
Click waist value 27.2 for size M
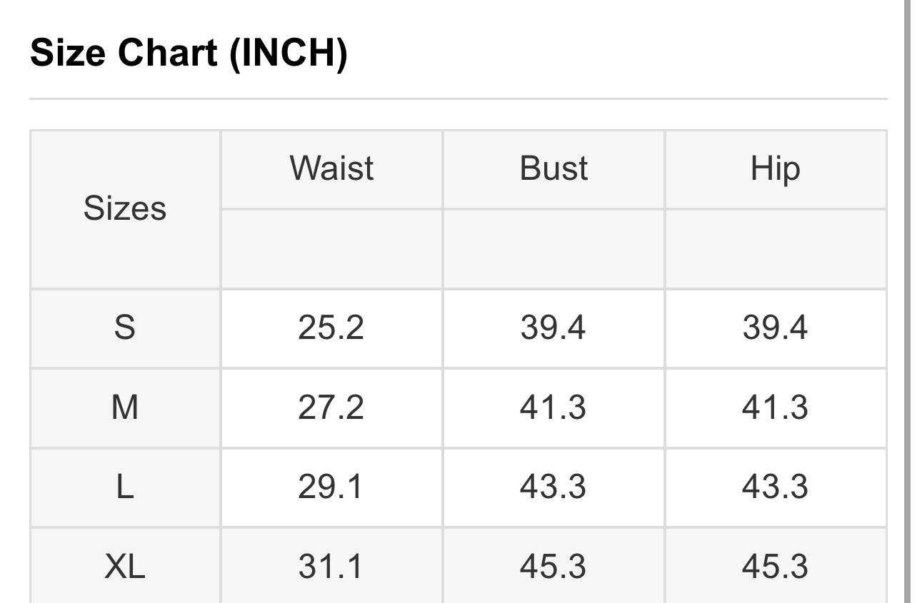tap(331, 407)
